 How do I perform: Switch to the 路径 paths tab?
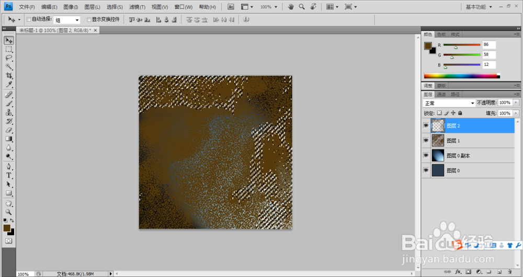pos(455,94)
